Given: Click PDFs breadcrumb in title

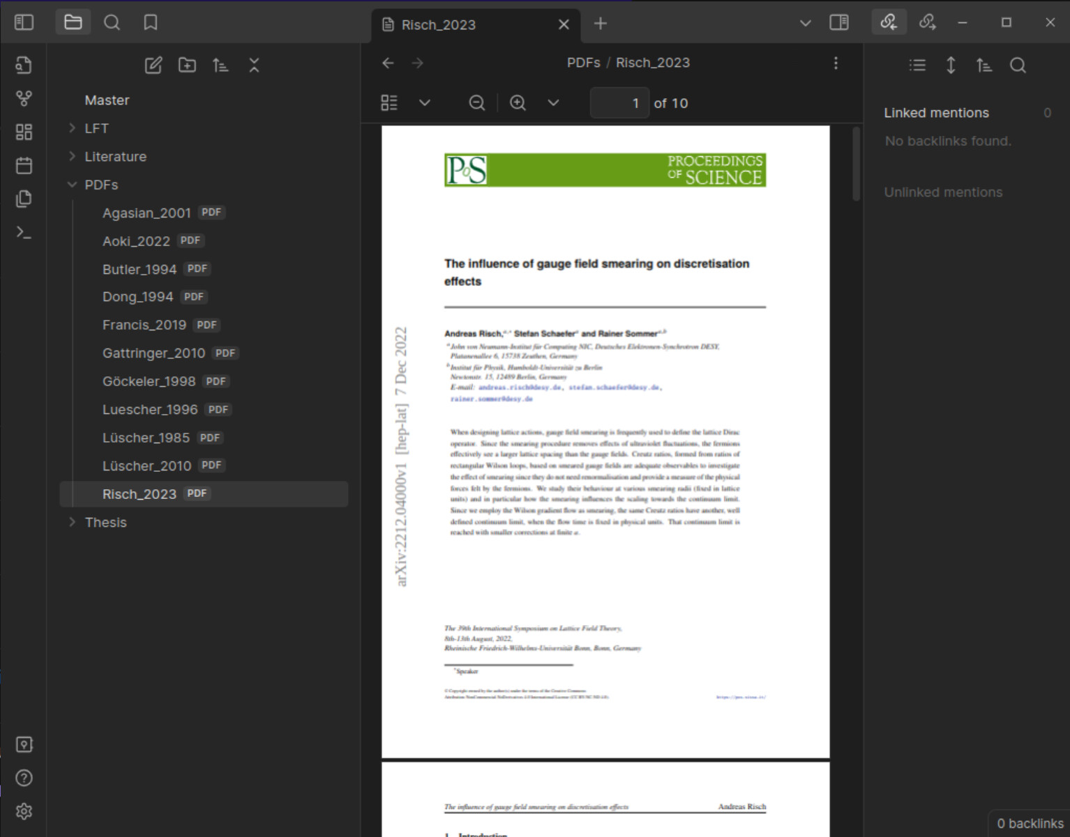Looking at the screenshot, I should tap(584, 63).
